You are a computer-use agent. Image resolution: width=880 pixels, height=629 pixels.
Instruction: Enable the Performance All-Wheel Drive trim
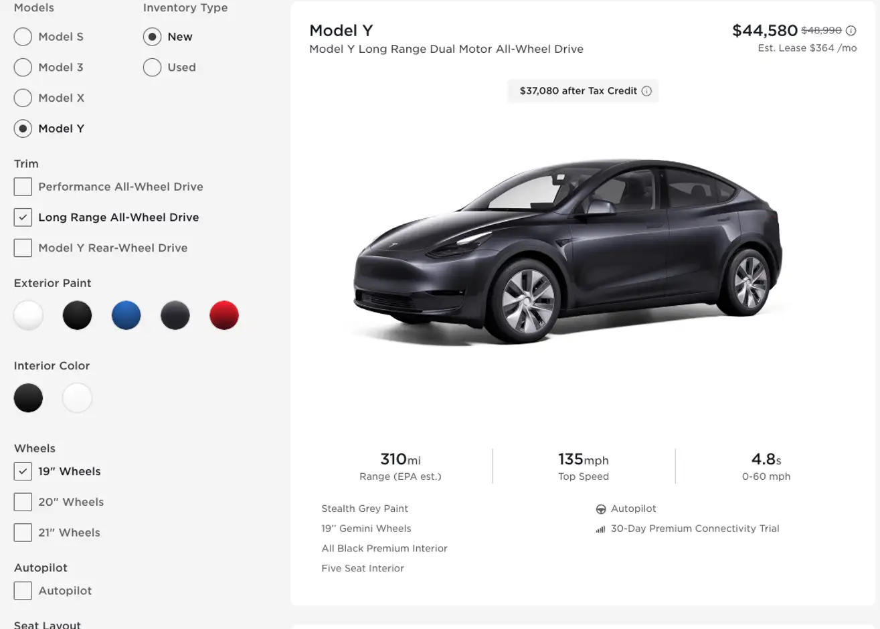[x=23, y=187]
